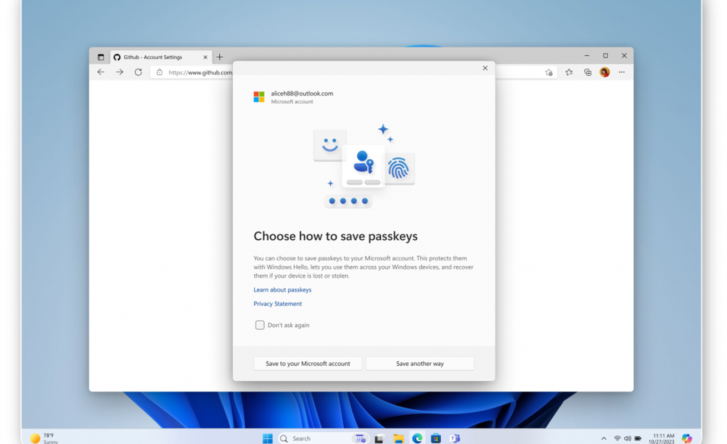Open the "Privacy Statement" link
727x444 pixels.
[278, 304]
